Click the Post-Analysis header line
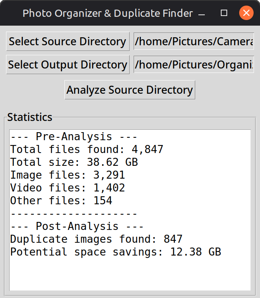This screenshot has width=260, height=298. [77, 226]
